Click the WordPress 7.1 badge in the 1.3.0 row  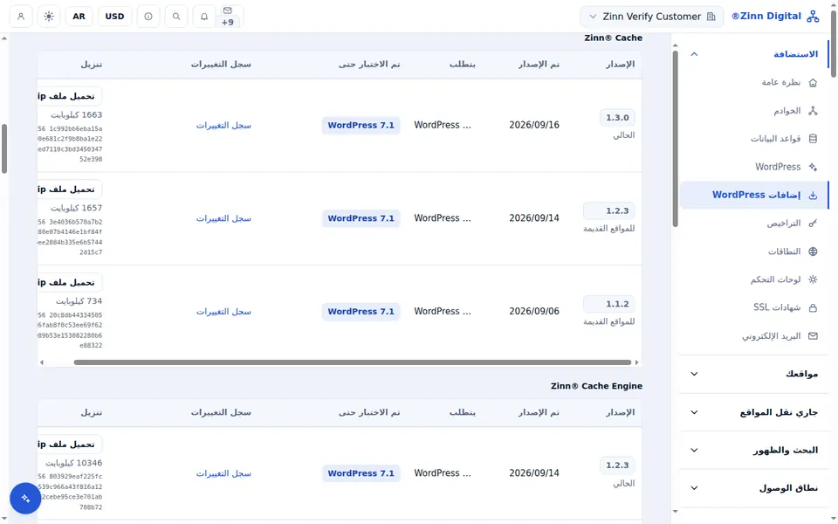[x=361, y=125]
